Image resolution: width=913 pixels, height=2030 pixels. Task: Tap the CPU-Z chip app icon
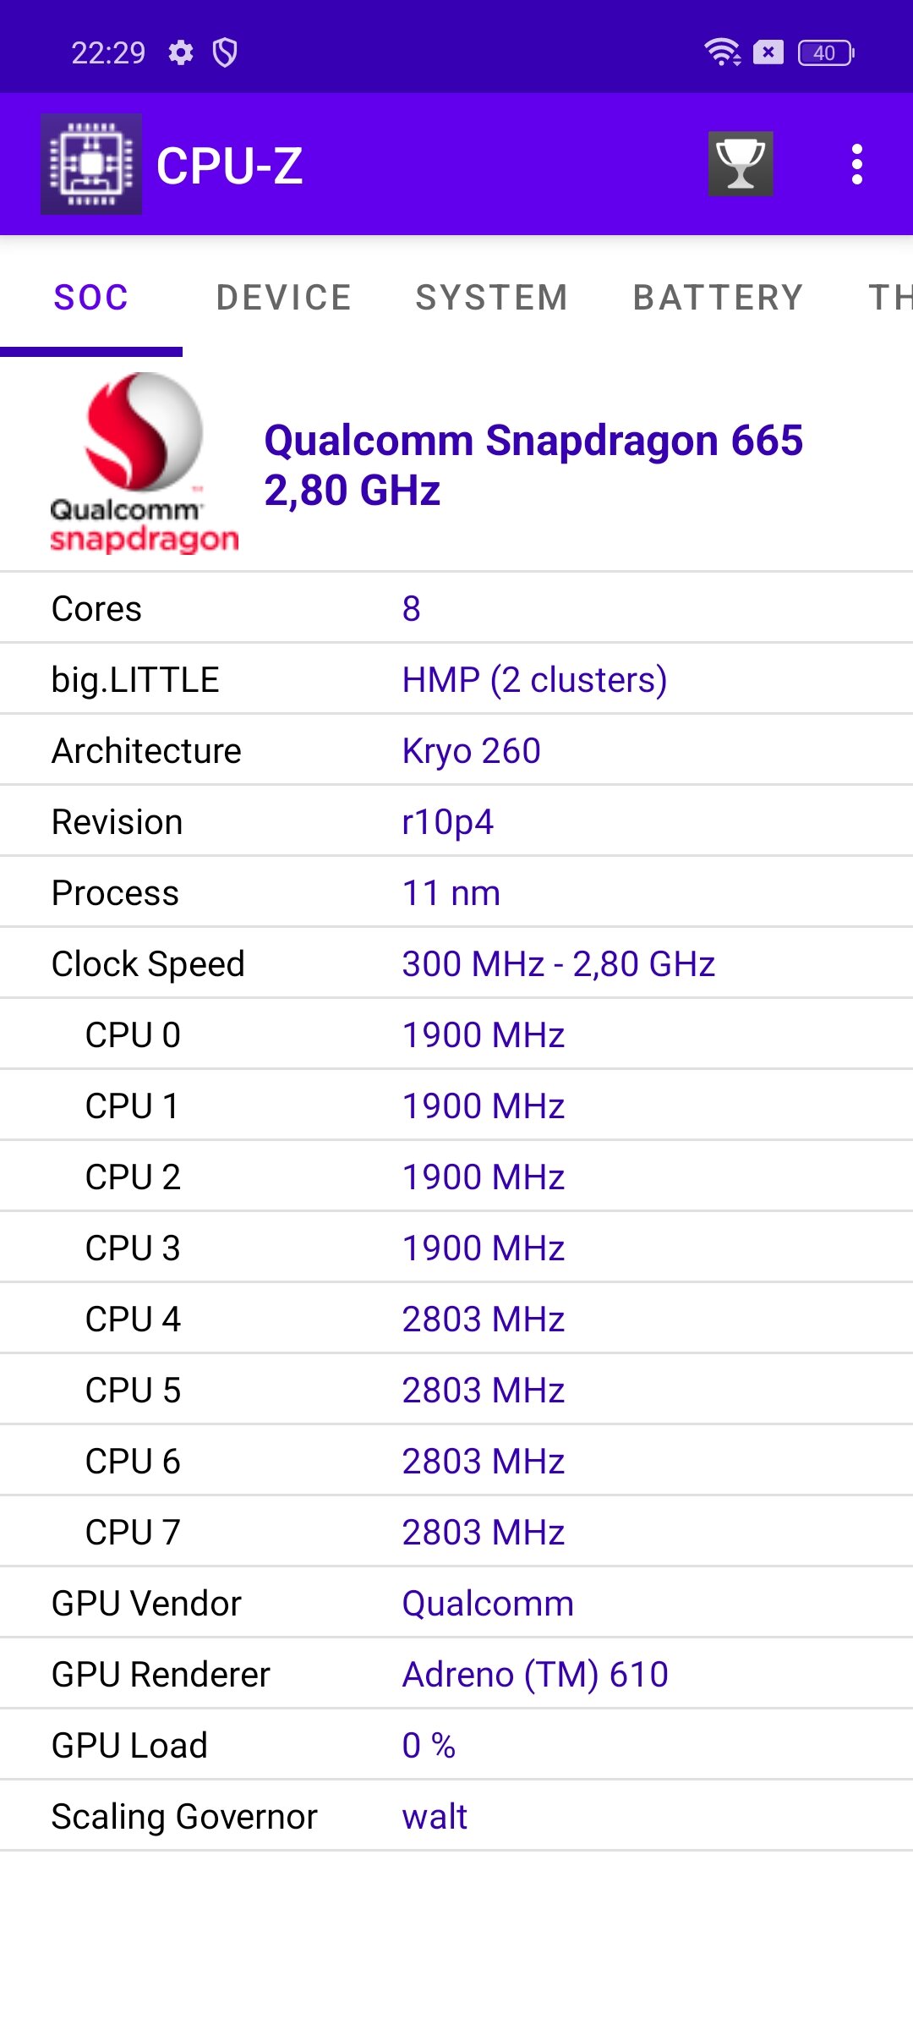[91, 164]
